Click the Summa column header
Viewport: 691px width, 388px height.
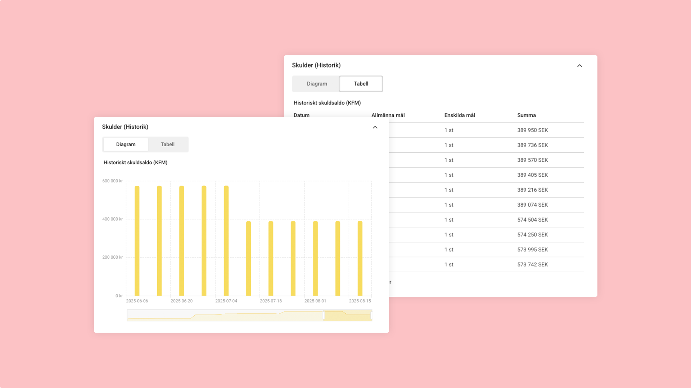[x=526, y=115]
